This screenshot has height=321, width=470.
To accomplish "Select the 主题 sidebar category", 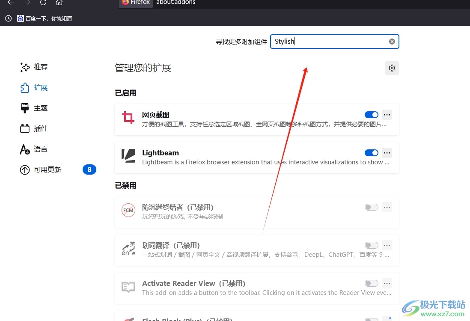I will tap(34, 108).
